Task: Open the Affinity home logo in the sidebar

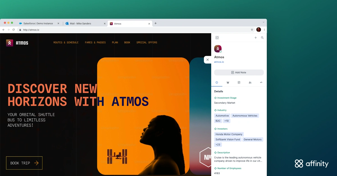Action: pos(217,38)
